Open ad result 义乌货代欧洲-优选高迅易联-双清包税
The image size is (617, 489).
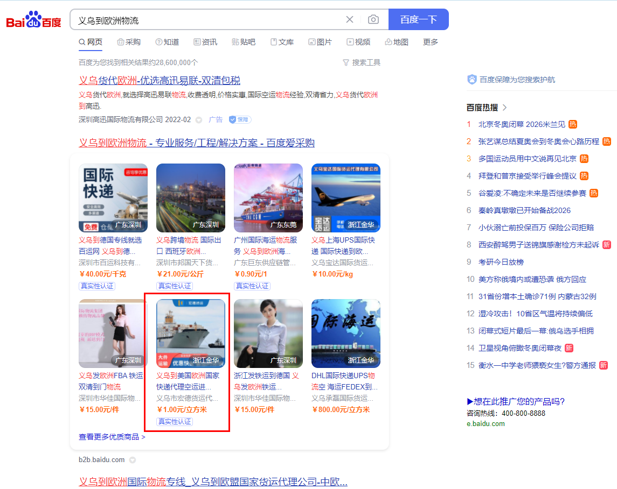click(160, 81)
